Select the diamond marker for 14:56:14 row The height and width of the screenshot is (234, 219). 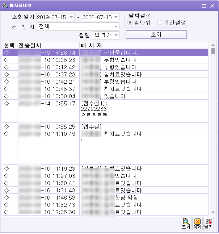[6, 53]
